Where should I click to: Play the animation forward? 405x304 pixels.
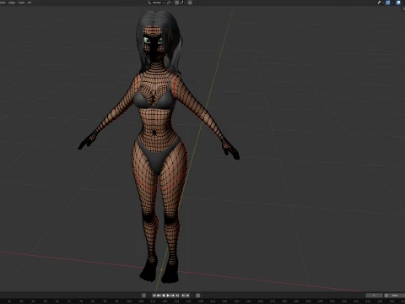[x=168, y=296]
